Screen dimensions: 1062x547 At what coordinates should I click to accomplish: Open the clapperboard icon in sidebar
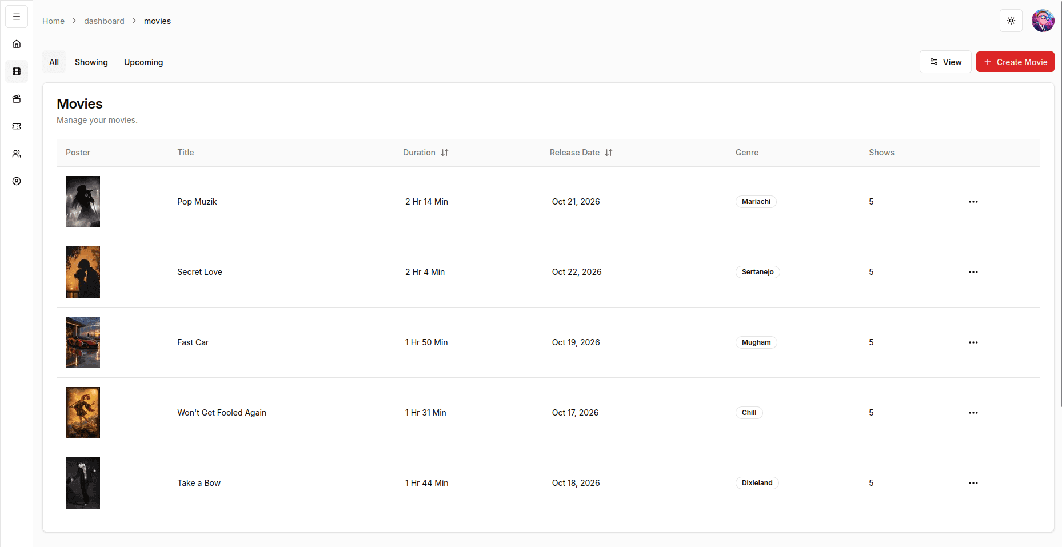pyautogui.click(x=17, y=99)
